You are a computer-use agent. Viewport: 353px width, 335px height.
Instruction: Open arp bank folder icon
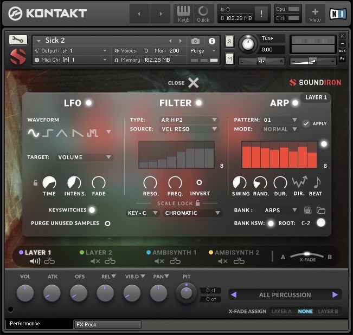coord(320,210)
